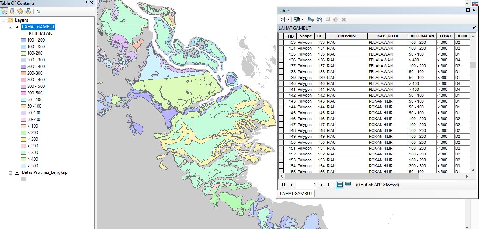
Task: Uncheck the LAHAT GAMBUT layer
Action: click(x=17, y=26)
